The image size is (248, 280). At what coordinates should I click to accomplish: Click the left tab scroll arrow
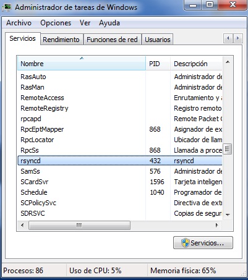pyautogui.click(x=228, y=38)
